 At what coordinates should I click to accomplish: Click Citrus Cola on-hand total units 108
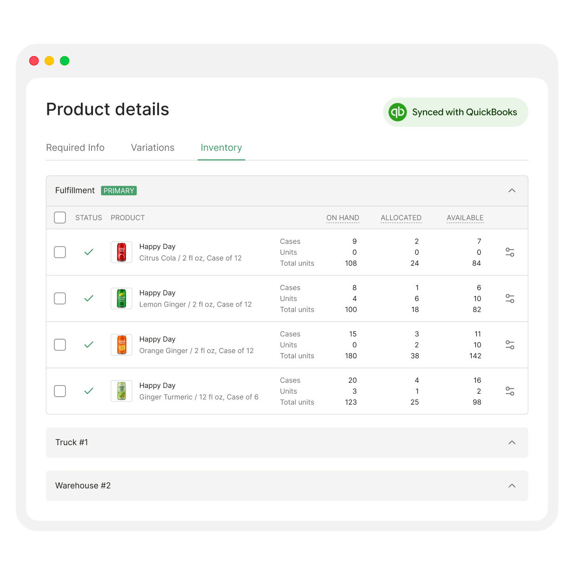coord(351,263)
